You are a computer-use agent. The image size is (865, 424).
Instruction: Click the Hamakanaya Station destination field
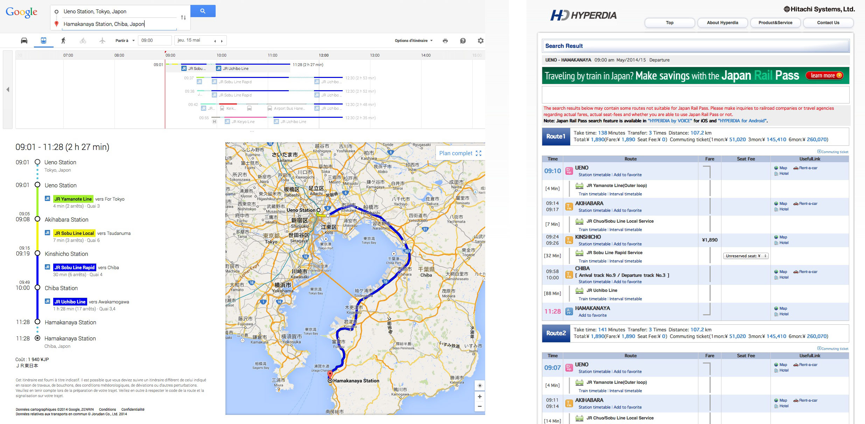pos(119,24)
